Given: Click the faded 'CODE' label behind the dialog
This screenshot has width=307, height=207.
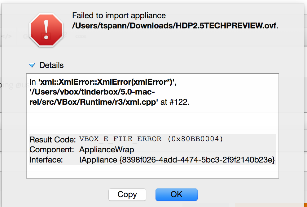Looking at the screenshot, I should 81,36.
